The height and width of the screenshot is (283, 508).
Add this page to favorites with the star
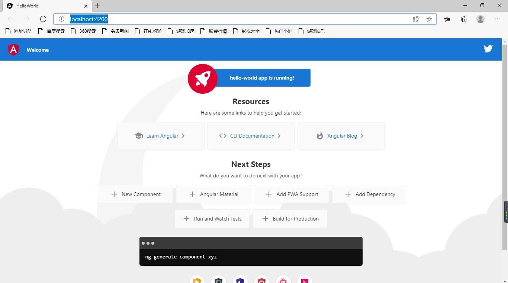pyautogui.click(x=429, y=19)
